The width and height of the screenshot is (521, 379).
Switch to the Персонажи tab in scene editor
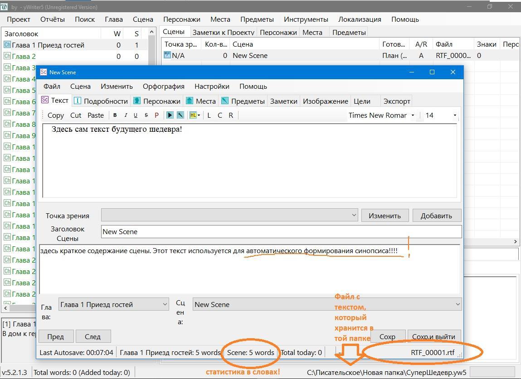click(x=157, y=101)
